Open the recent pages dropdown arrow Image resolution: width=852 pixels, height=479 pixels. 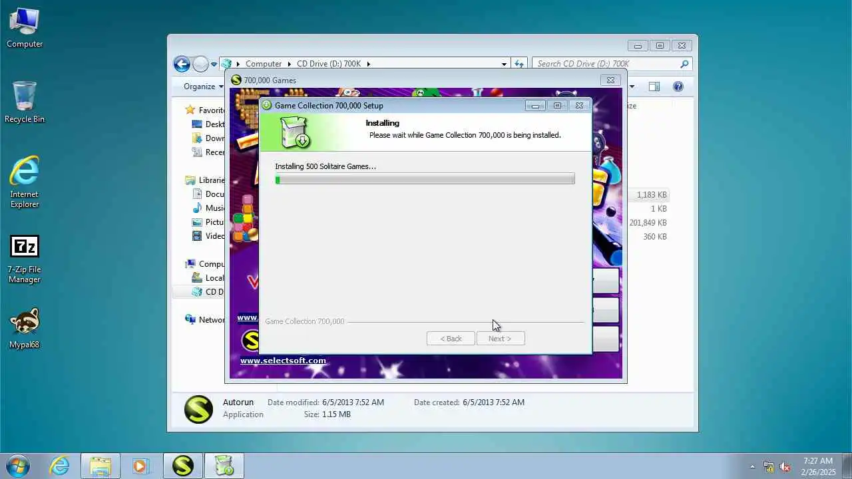(214, 65)
